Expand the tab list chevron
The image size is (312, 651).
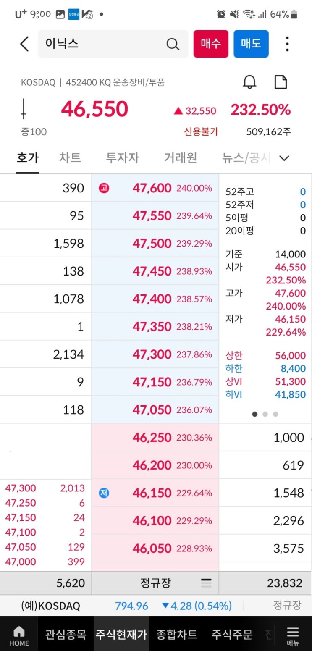[x=284, y=158]
